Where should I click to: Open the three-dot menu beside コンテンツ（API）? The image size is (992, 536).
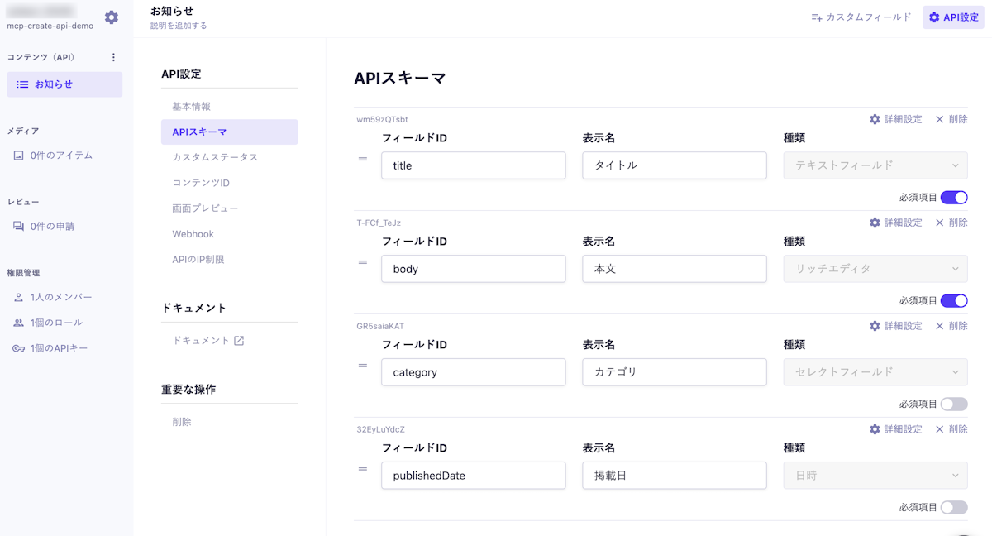114,57
